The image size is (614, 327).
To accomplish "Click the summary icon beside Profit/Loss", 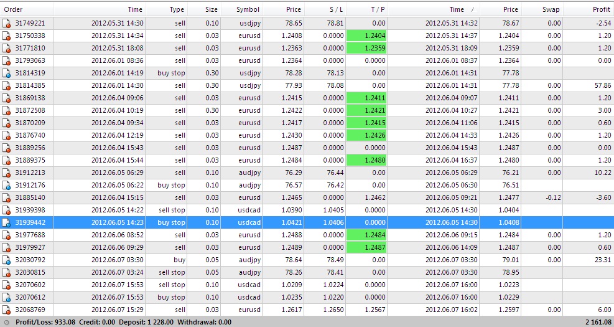I will [x=6, y=322].
